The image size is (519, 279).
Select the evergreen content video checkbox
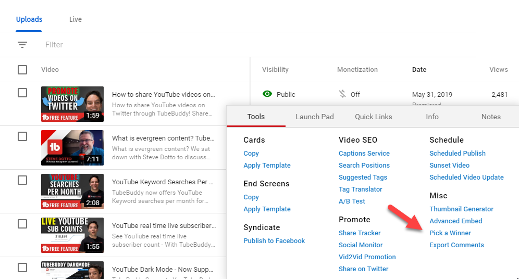pyautogui.click(x=22, y=136)
